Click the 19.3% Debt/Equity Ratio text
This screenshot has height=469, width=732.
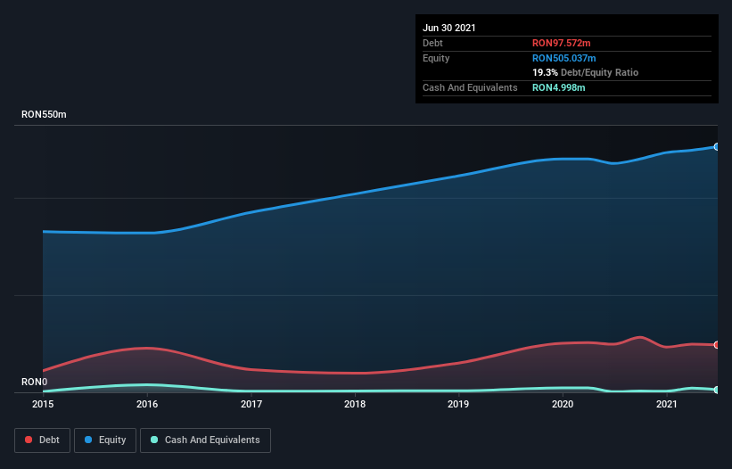click(x=586, y=73)
